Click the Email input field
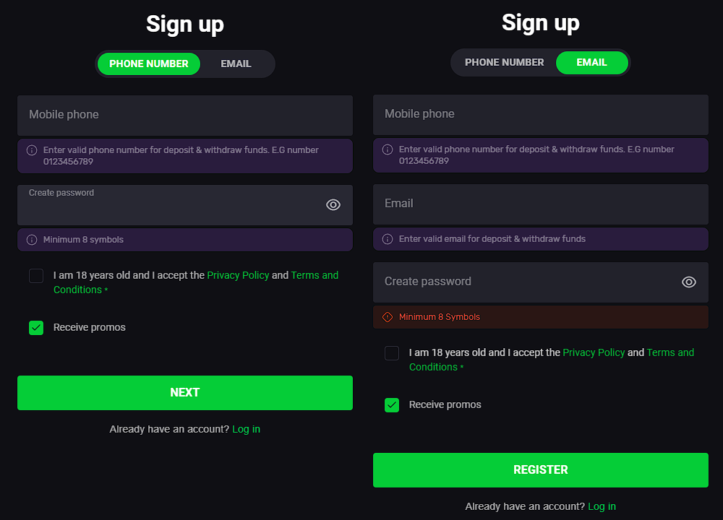 pyautogui.click(x=540, y=204)
